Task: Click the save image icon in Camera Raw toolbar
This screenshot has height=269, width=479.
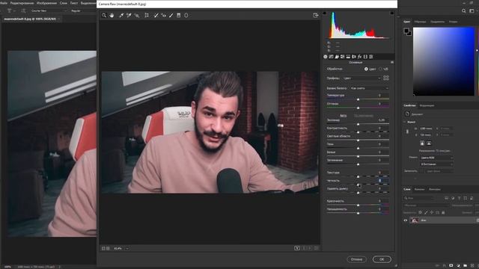Action: point(316,15)
